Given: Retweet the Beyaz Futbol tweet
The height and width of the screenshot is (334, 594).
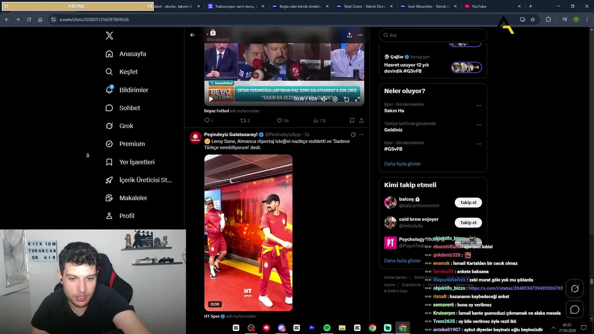Looking at the screenshot, I should coord(245,121).
